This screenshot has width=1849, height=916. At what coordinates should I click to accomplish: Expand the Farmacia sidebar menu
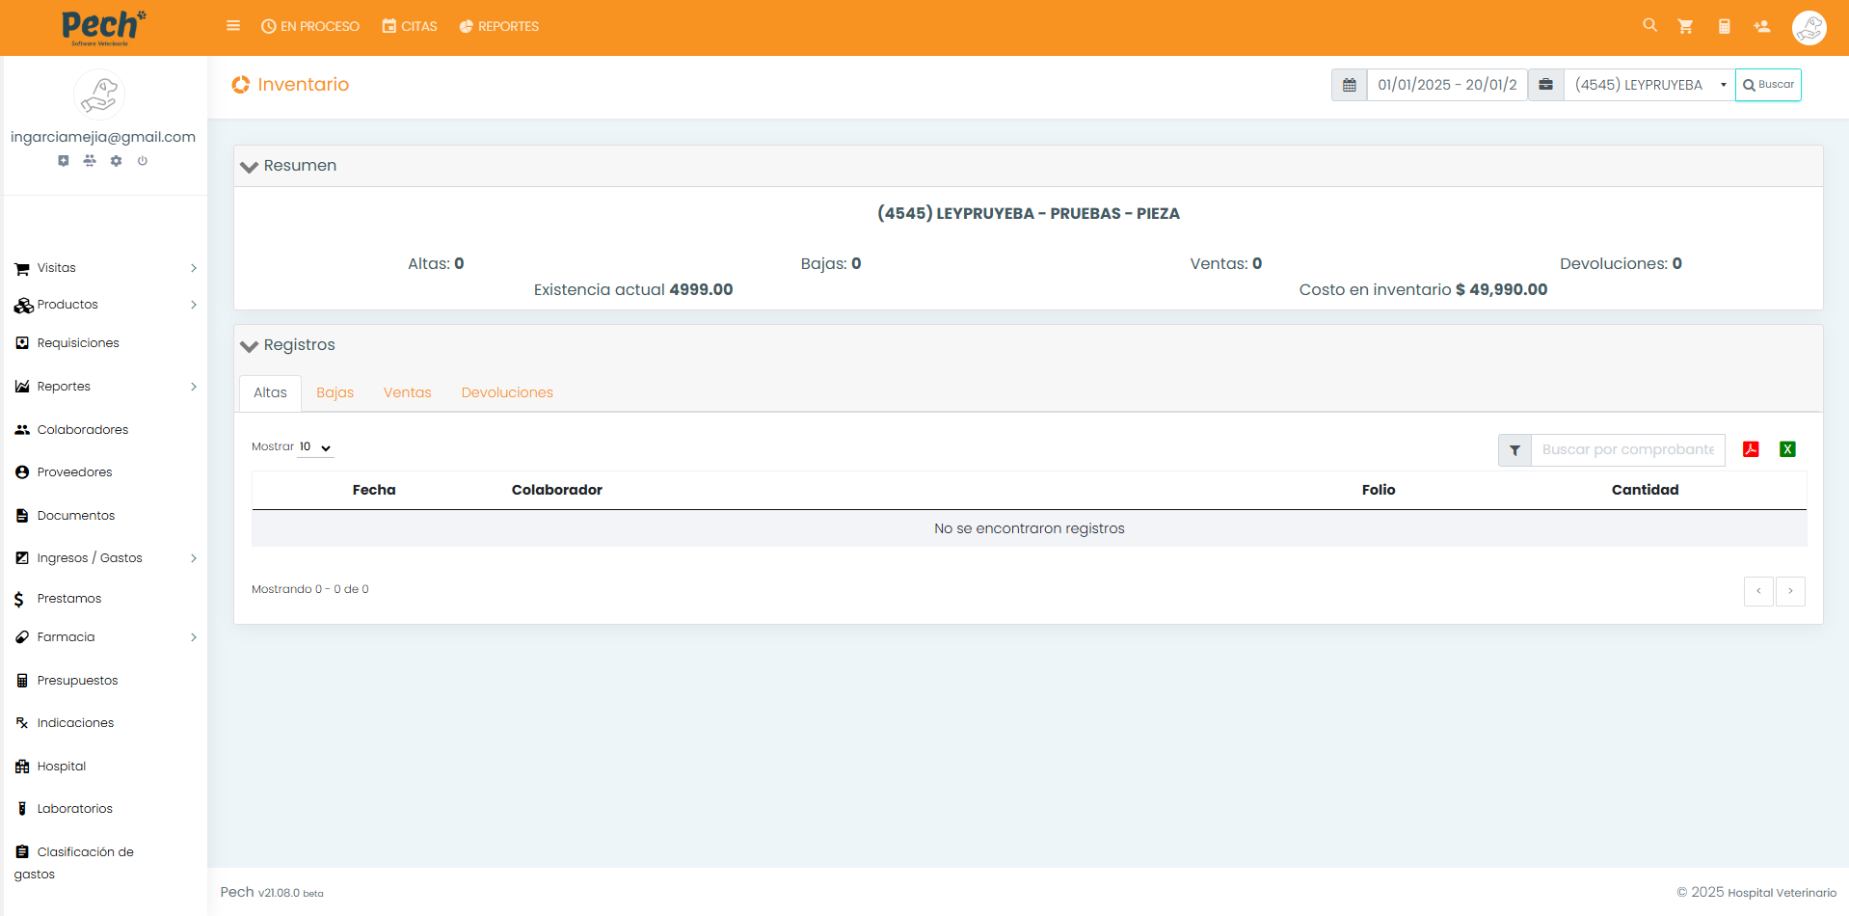(x=104, y=637)
